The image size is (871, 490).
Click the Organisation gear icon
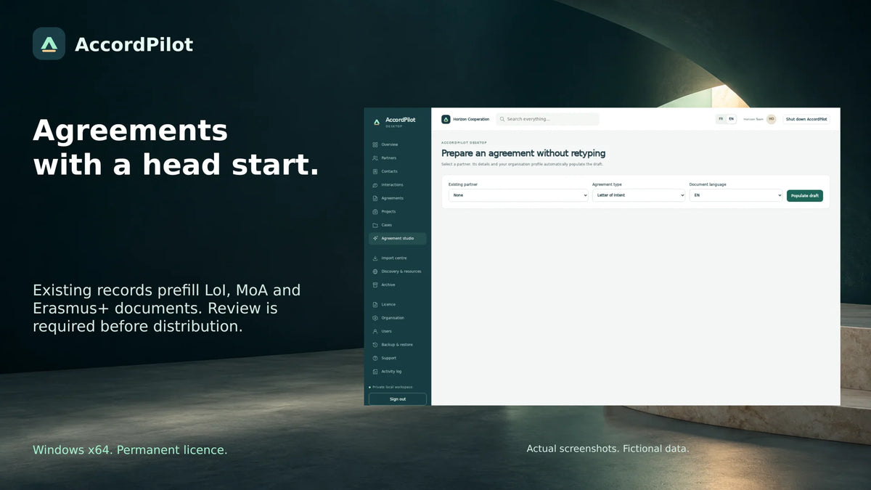click(x=375, y=318)
